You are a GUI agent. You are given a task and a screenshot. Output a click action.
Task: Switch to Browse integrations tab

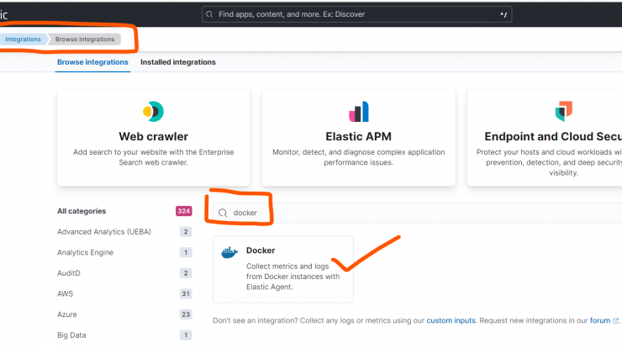point(92,62)
